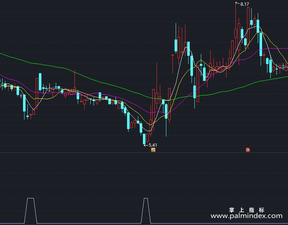Click the wider signal spike in indicator panel
Image resolution: width=288 pixels, height=225 pixels.
coord(31,211)
